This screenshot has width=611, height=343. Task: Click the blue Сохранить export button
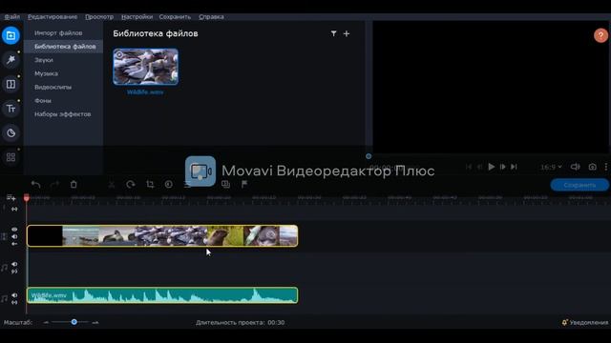coord(579,185)
